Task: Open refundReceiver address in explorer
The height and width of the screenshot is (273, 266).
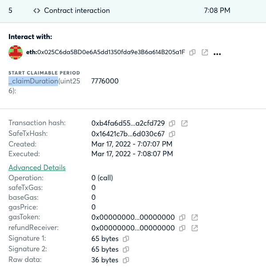Action: pyautogui.click(x=194, y=228)
